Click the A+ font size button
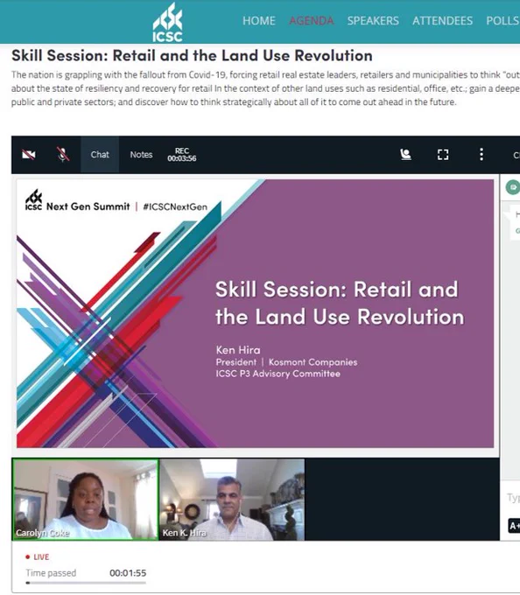Viewport: 520px width, 595px height. (x=514, y=526)
